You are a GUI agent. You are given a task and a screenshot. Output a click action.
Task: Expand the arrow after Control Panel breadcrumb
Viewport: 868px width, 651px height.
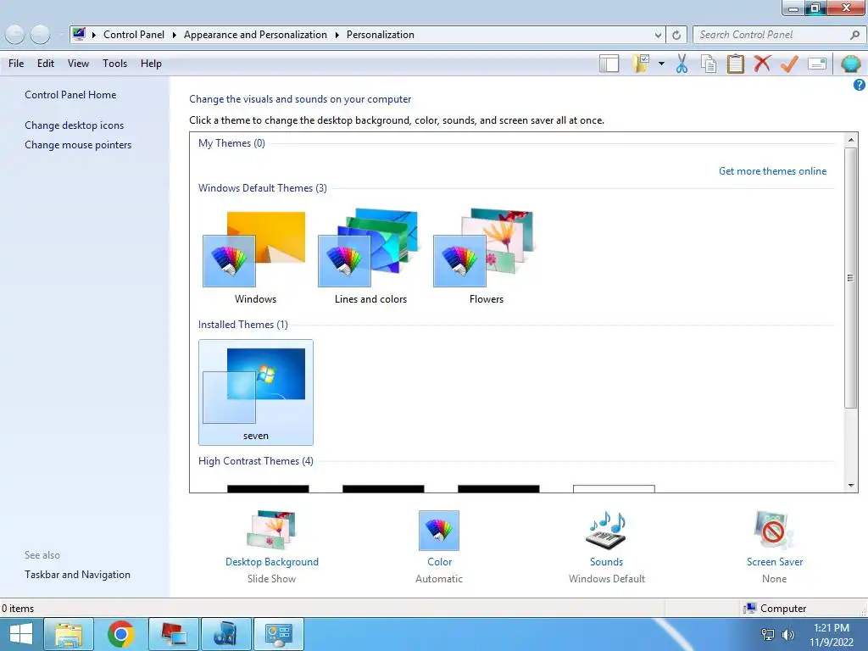click(x=174, y=35)
